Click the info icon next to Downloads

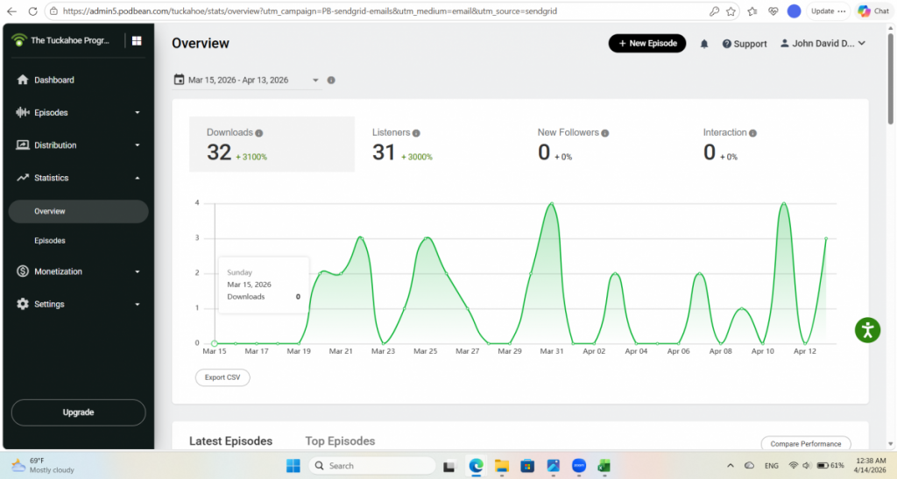click(x=259, y=133)
